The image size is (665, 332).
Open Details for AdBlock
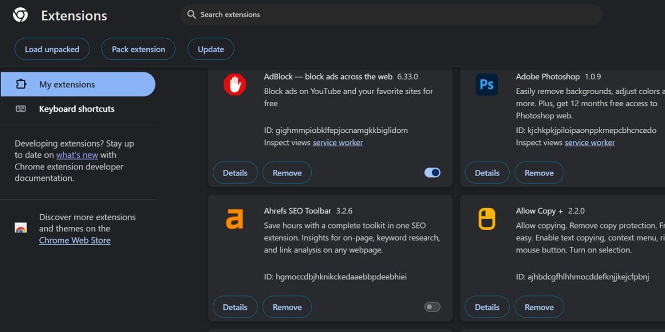click(235, 172)
